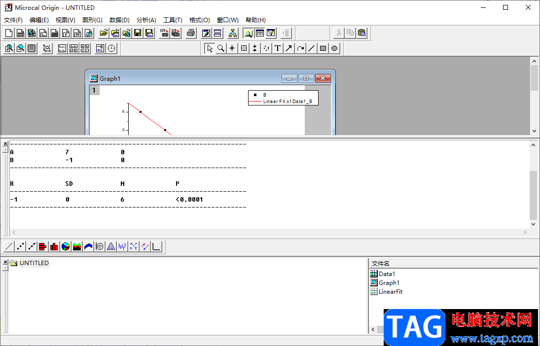This screenshot has height=346, width=540.
Task: Choose the ternary plot triangle icon
Action: [110, 246]
